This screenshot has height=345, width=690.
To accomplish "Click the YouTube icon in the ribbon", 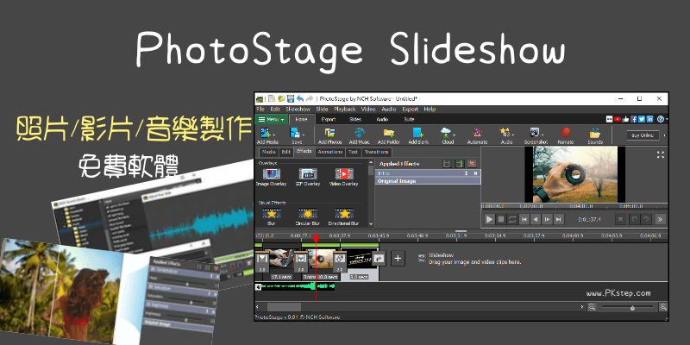I will point(618,119).
